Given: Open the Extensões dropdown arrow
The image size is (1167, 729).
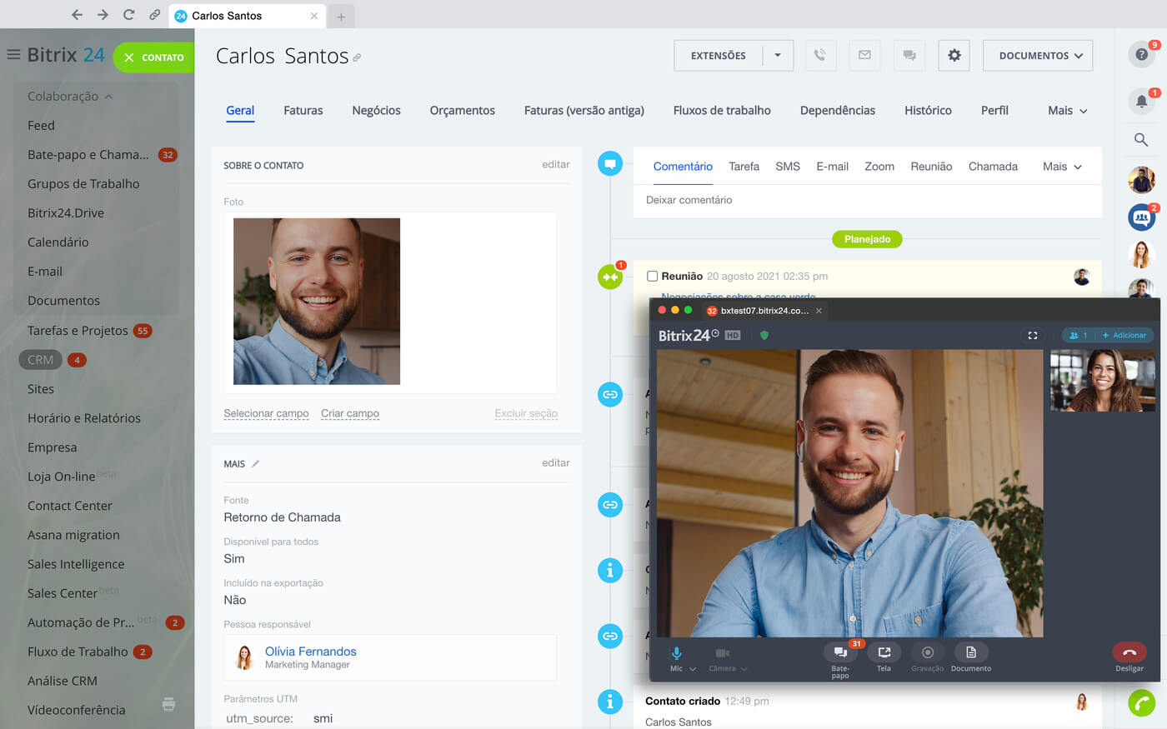Looking at the screenshot, I should (778, 56).
